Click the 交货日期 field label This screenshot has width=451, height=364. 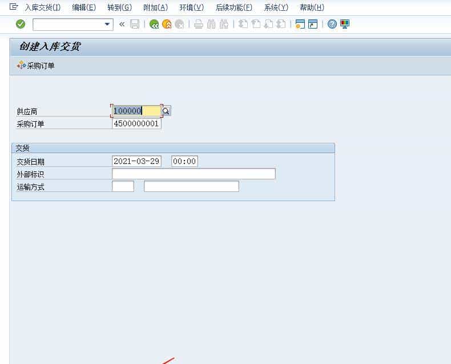pos(30,162)
